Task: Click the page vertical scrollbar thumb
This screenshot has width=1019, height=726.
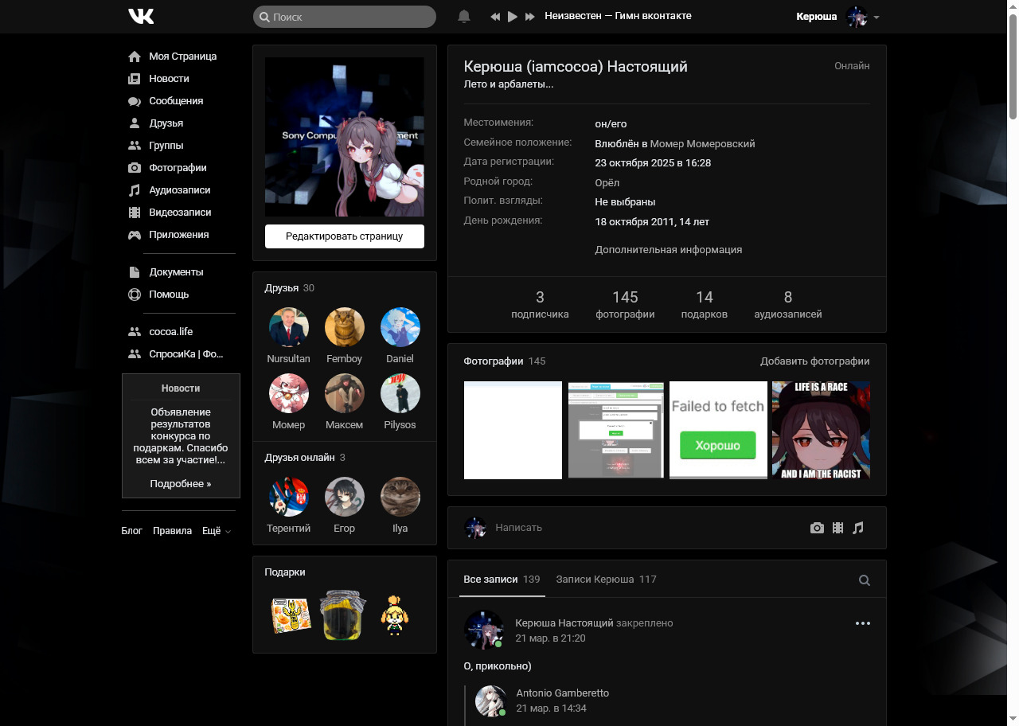Action: coord(1013,65)
